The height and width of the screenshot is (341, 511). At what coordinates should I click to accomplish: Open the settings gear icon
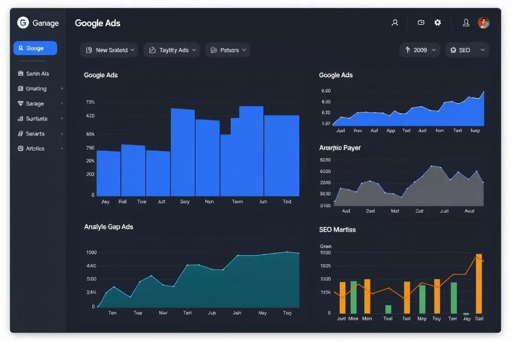437,22
